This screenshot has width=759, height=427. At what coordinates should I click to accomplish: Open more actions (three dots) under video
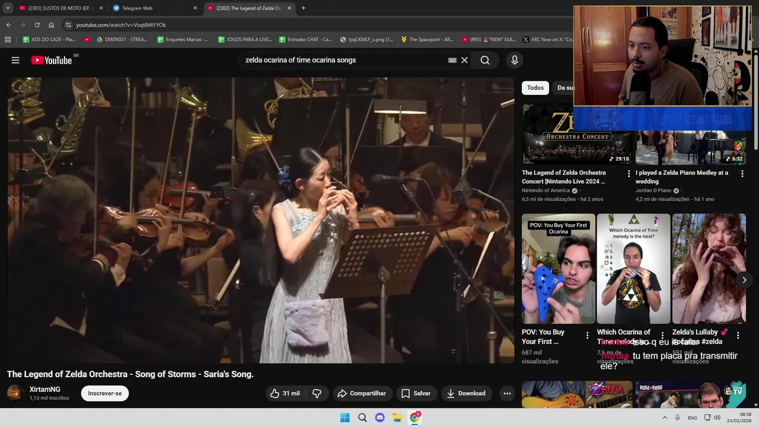(507, 393)
